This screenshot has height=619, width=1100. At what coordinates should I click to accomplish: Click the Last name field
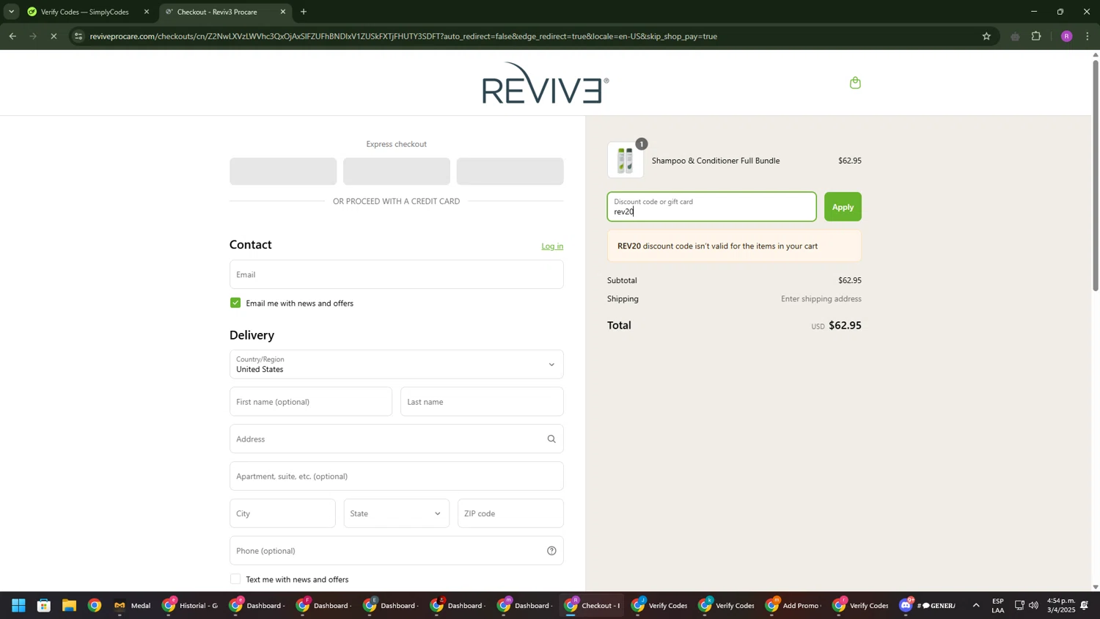tap(482, 402)
